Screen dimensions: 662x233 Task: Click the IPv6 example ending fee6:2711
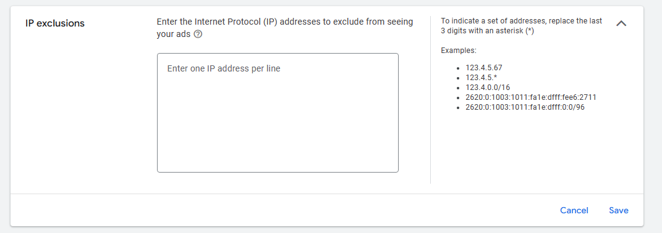[x=531, y=97]
